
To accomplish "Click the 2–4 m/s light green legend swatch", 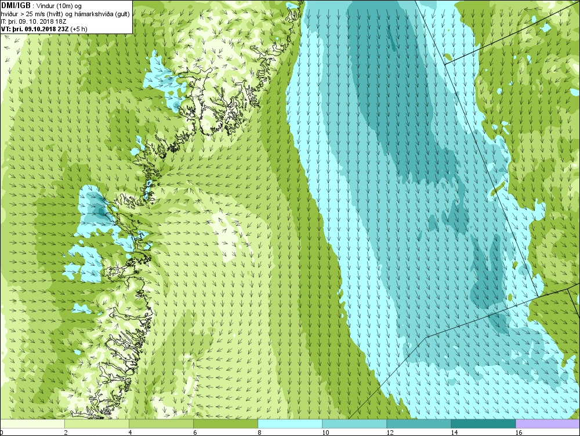I will click(x=97, y=423).
